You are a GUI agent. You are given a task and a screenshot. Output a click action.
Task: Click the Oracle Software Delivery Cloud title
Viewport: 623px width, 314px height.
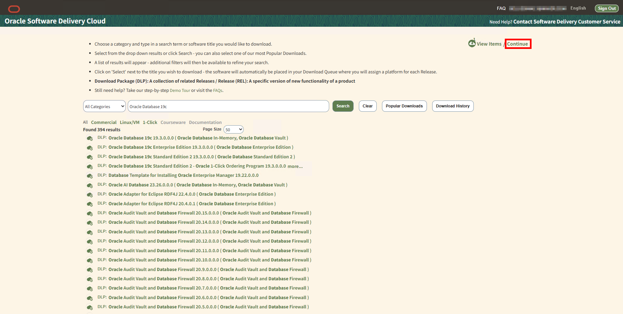coord(55,21)
